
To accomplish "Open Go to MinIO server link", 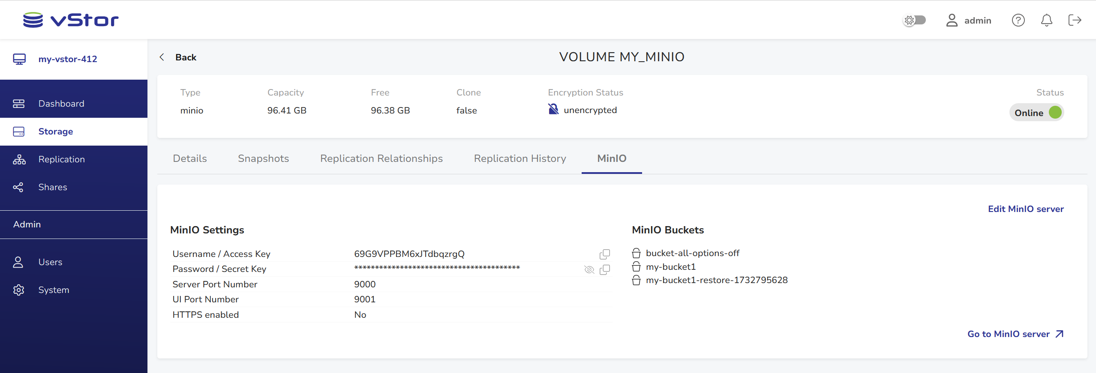I will 1015,334.
